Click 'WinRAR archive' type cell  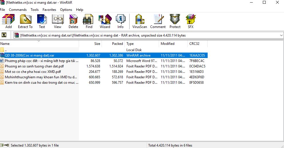coord(138,55)
